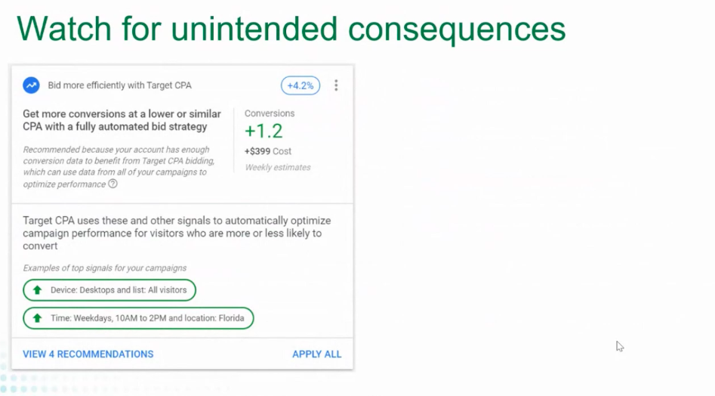Click the blue trending-arrow recommendation icon
Image resolution: width=715 pixels, height=396 pixels.
[31, 85]
